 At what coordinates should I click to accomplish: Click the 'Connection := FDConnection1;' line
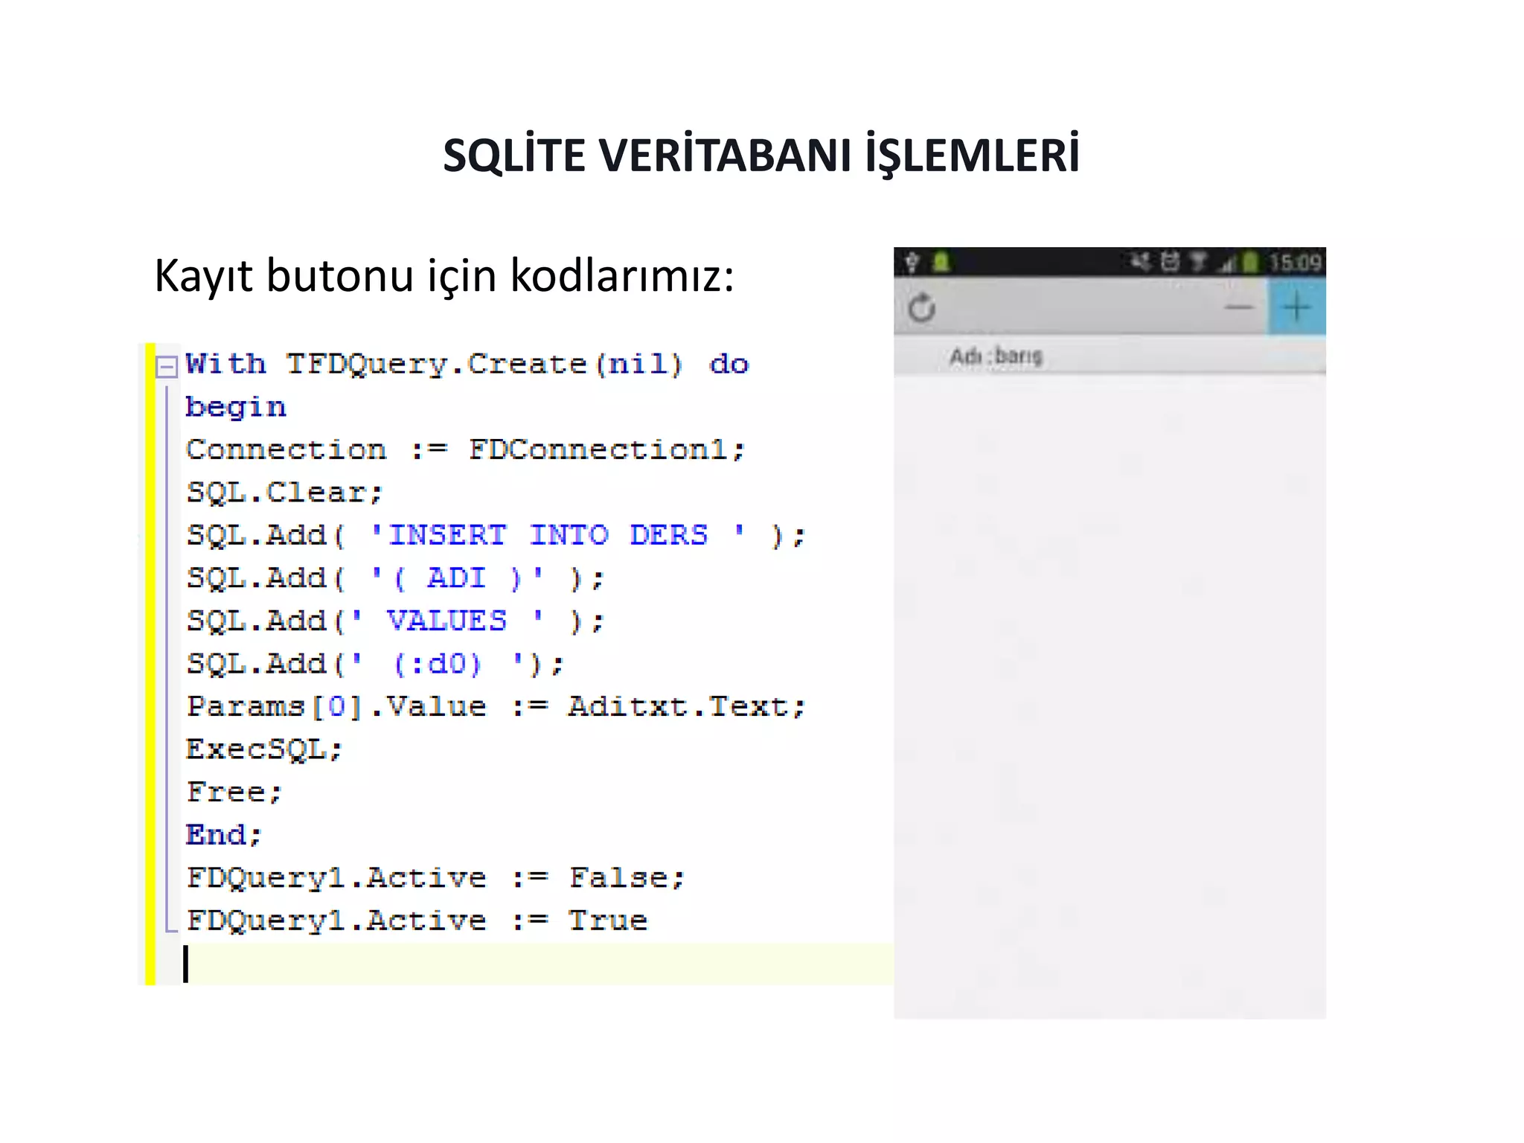[x=466, y=449]
